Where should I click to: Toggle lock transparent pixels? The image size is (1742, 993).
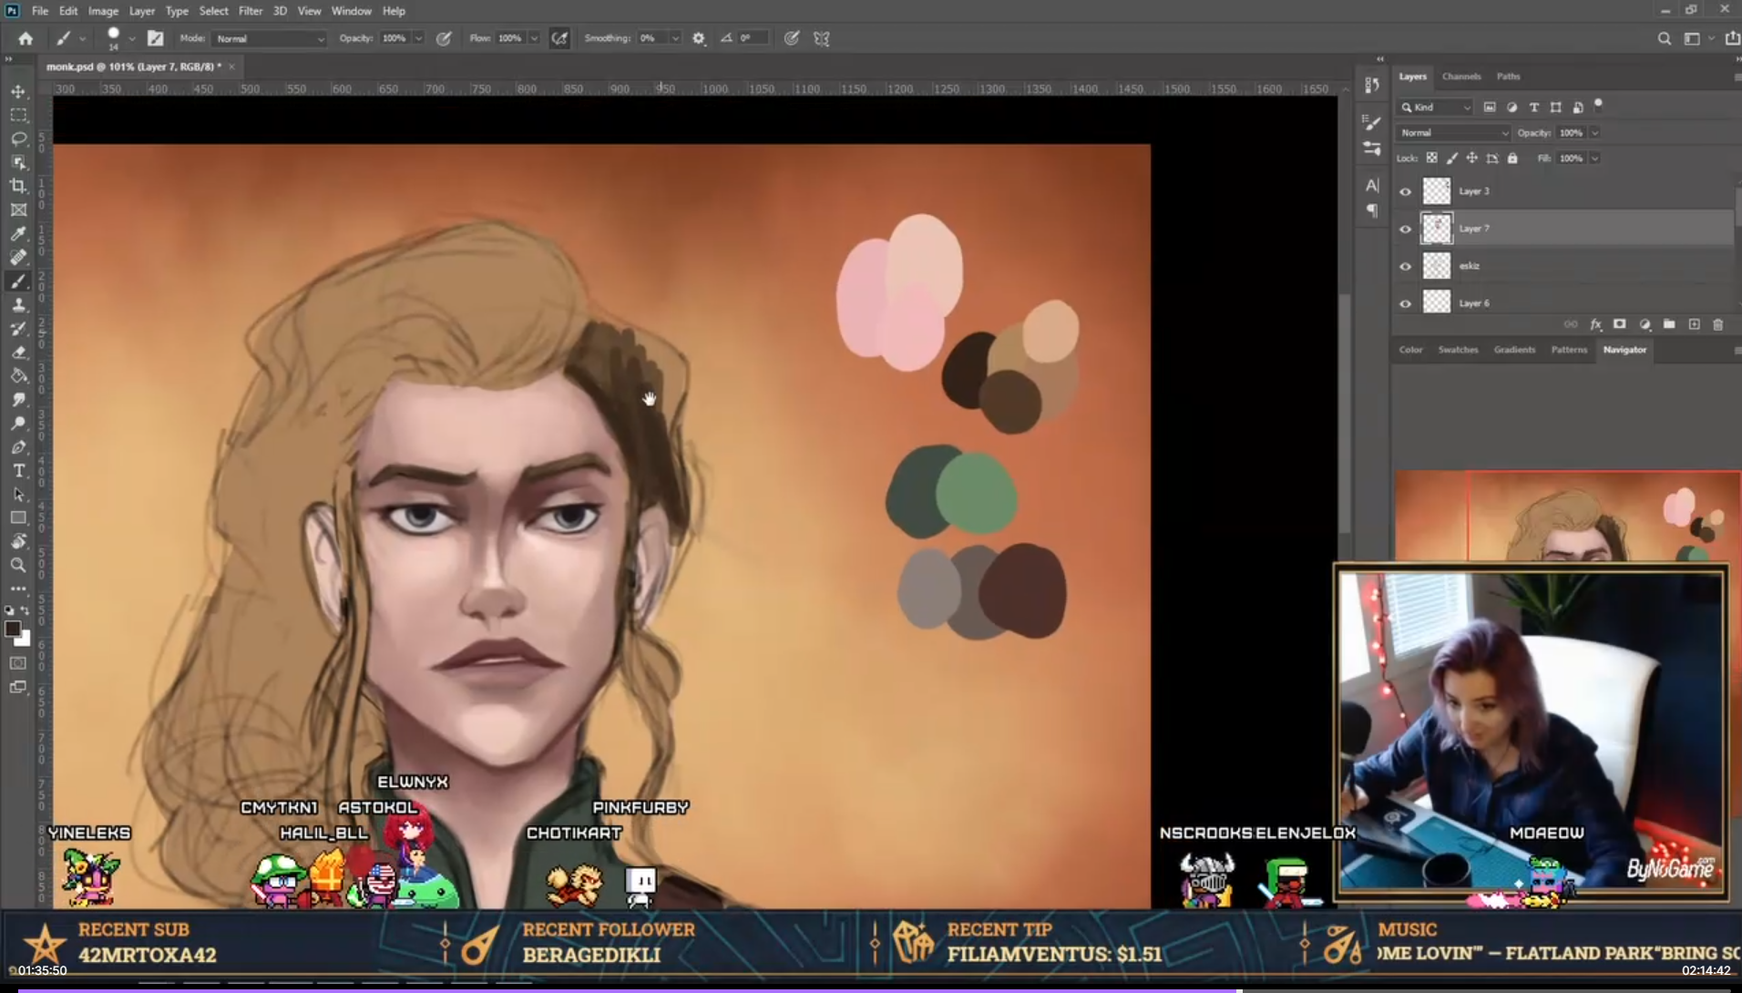point(1432,159)
